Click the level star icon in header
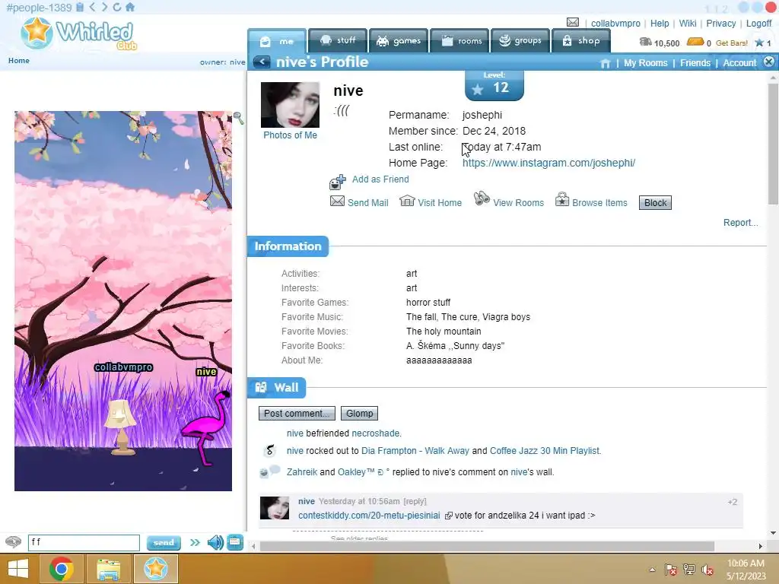 [x=759, y=43]
